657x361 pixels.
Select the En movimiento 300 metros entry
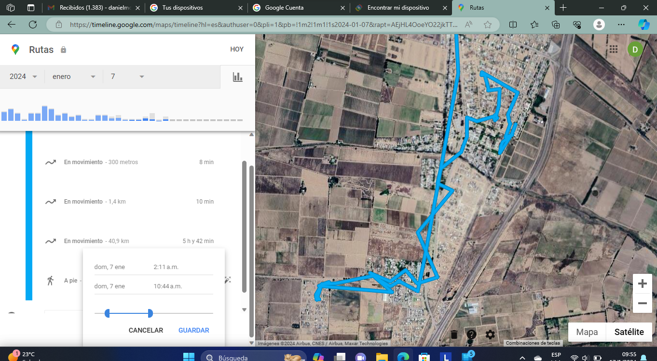[x=129, y=162]
